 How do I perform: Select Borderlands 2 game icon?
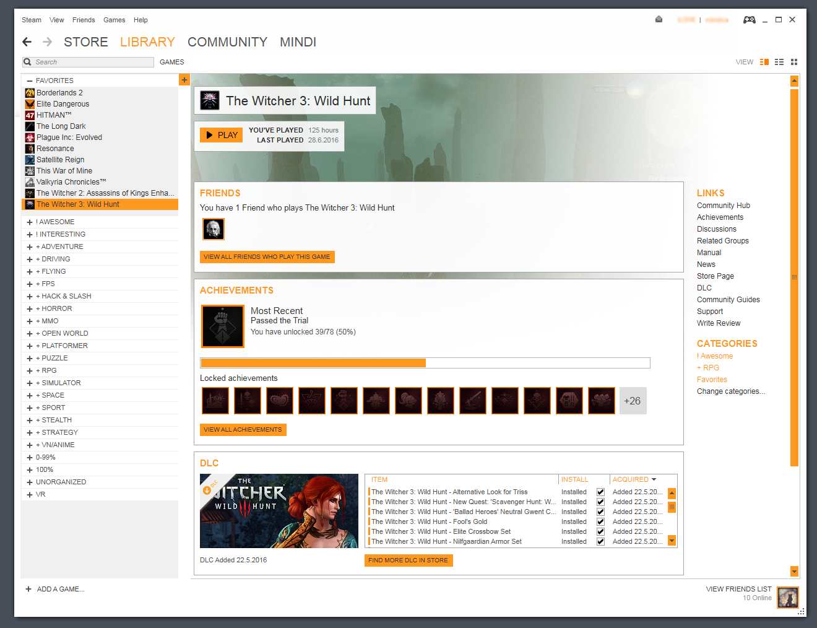[x=30, y=93]
